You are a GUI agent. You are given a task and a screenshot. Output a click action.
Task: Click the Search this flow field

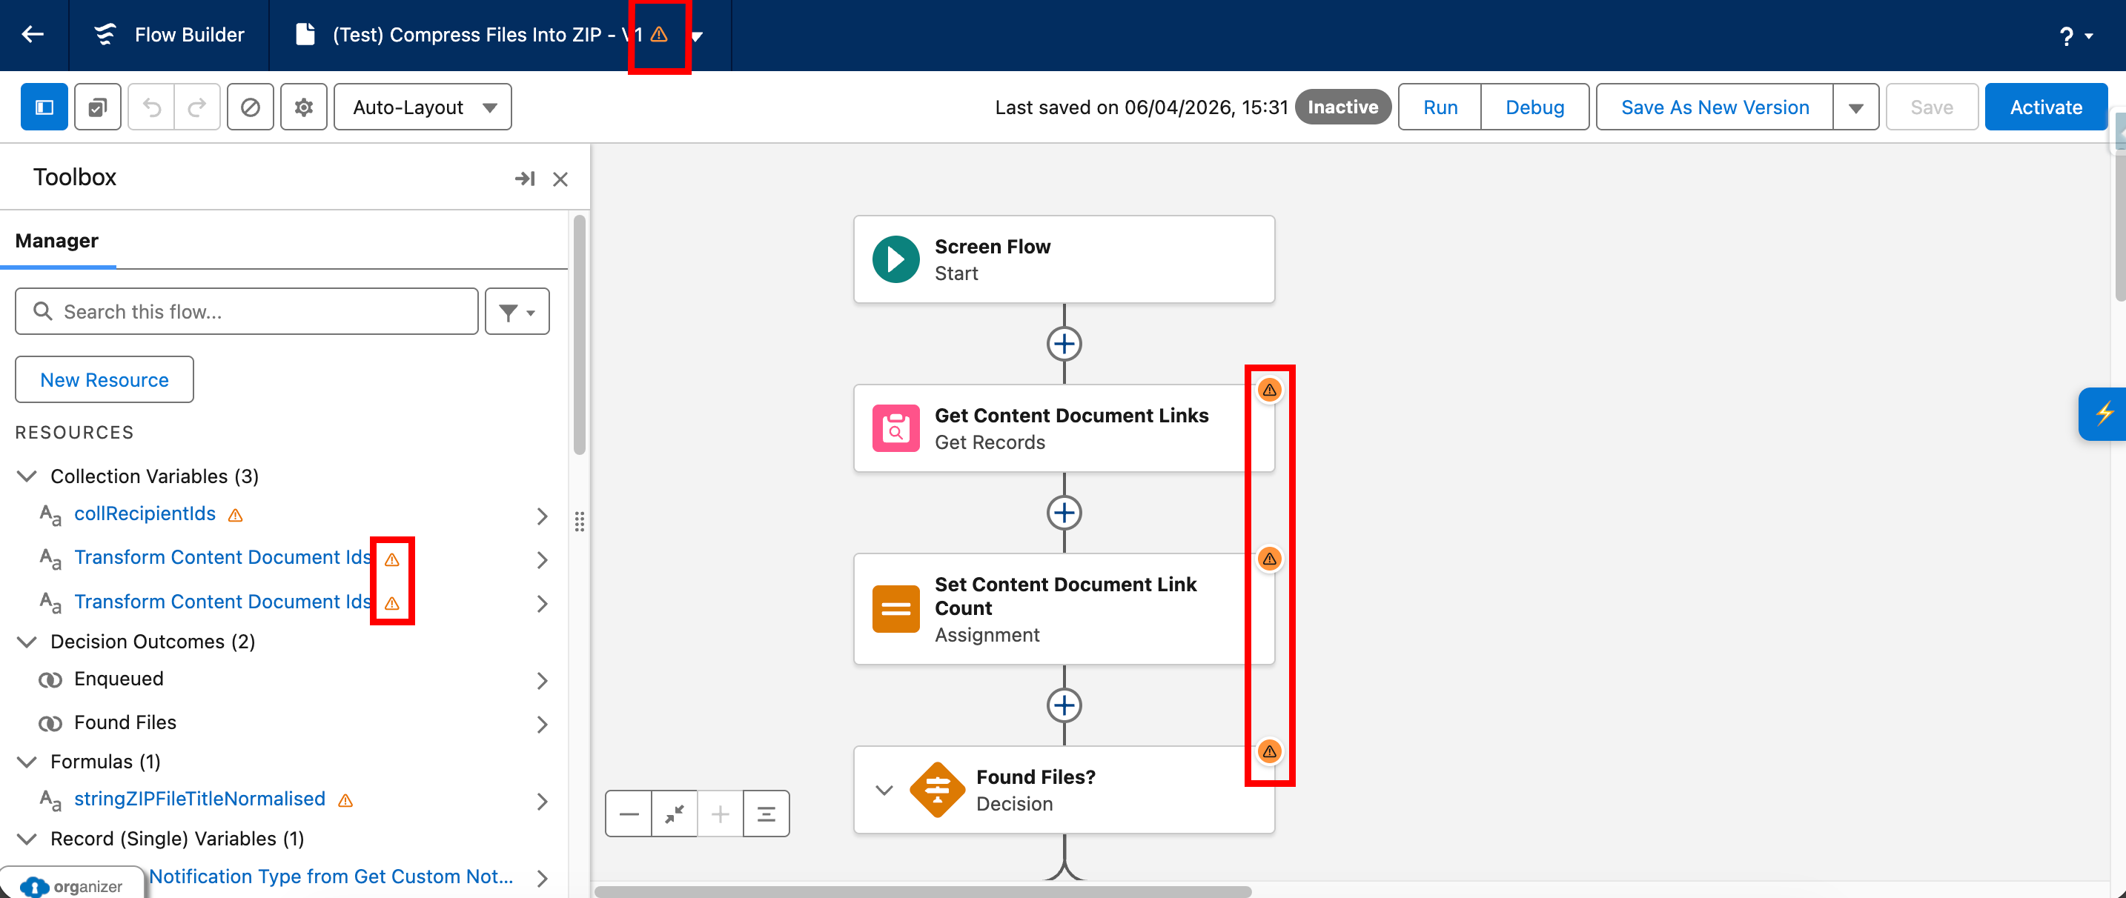[x=246, y=312]
